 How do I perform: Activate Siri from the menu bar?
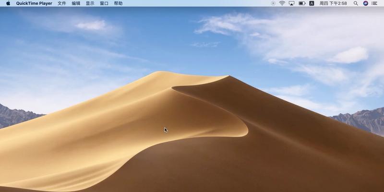click(366, 3)
